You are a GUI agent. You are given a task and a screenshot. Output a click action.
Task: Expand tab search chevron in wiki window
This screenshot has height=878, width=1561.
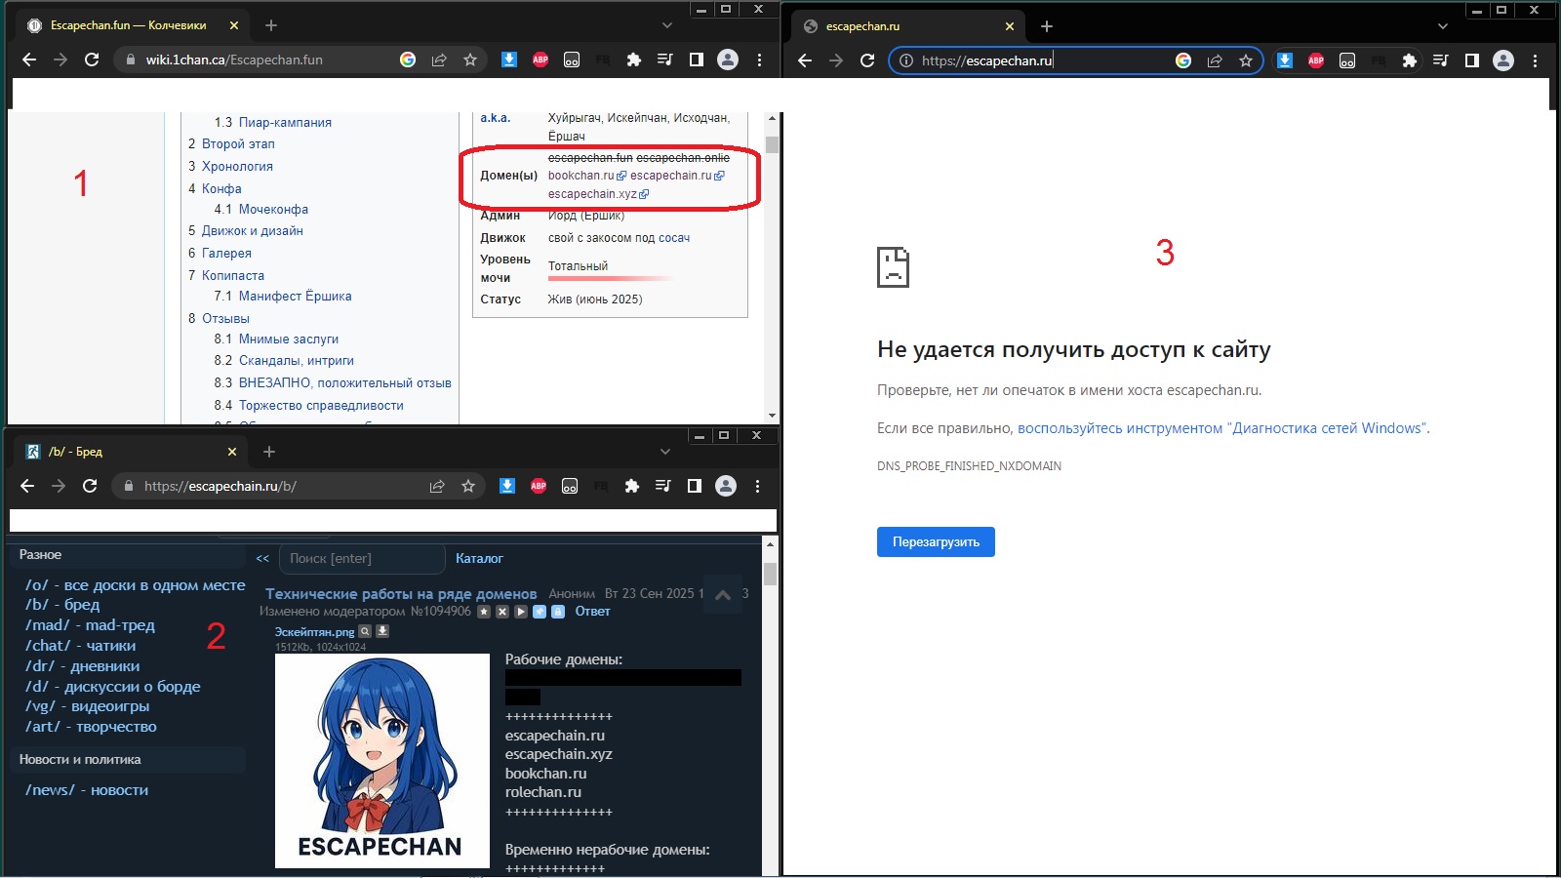pos(667,25)
